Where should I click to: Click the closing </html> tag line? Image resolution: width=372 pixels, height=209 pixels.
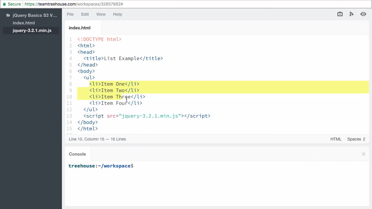87,129
